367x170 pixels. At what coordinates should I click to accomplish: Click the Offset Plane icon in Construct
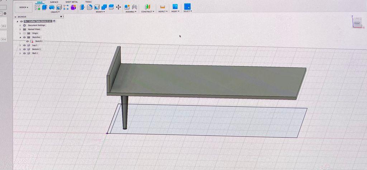click(147, 7)
